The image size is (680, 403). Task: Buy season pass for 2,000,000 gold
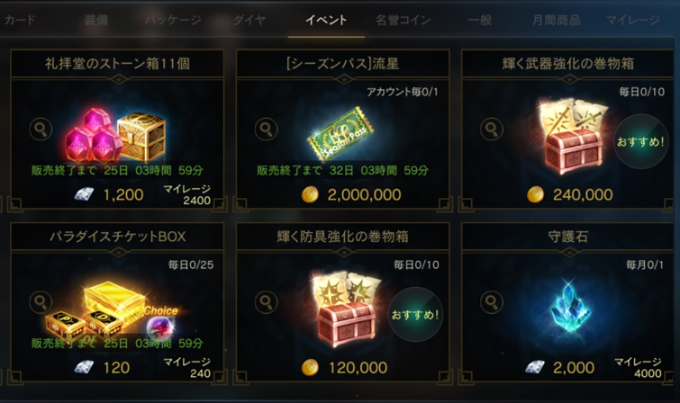tap(351, 195)
